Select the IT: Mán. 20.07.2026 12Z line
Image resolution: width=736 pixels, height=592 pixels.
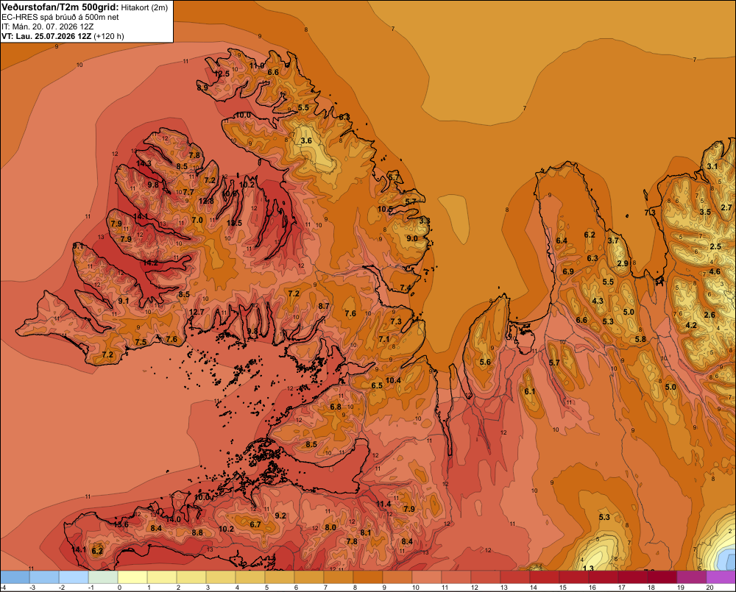pos(47,26)
